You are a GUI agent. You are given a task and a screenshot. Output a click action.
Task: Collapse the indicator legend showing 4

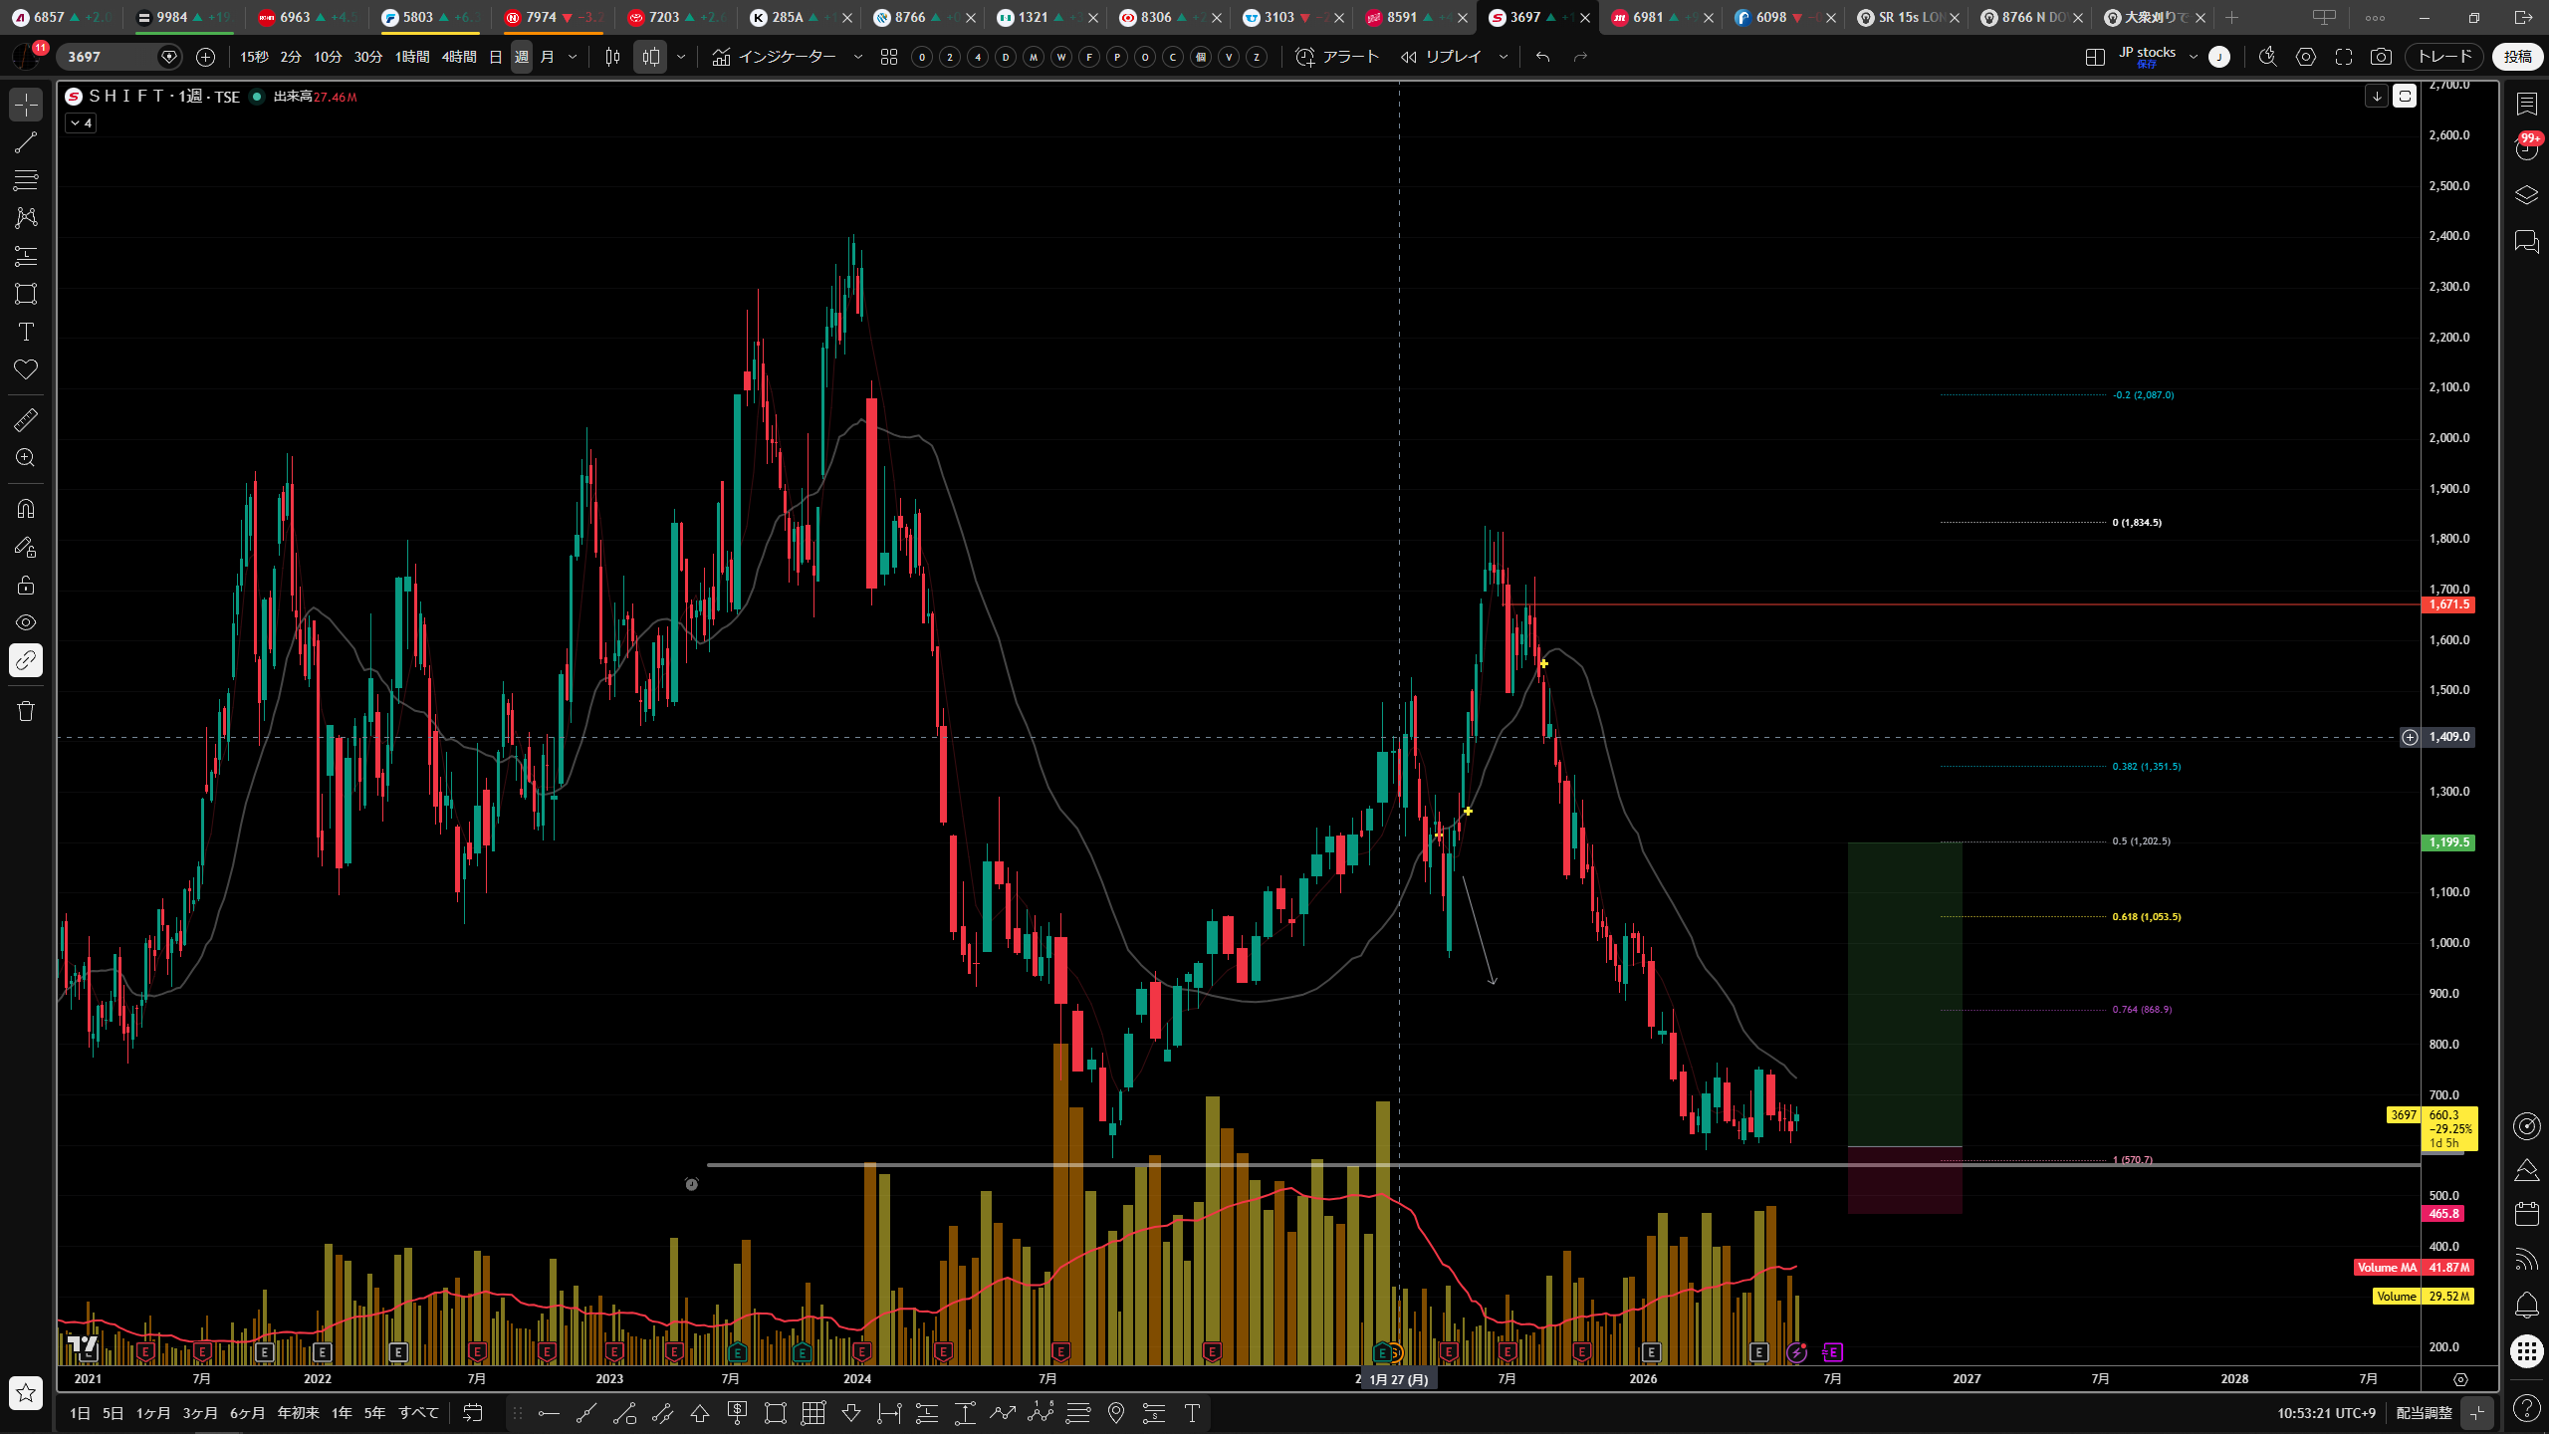pyautogui.click(x=81, y=123)
